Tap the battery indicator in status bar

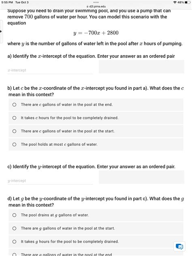(x=188, y=2)
